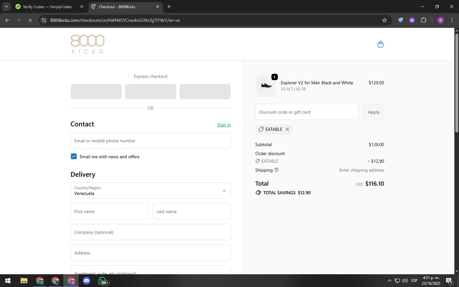Click the Explorer V2 shoe thumbnail
This screenshot has width=459, height=287.
[x=266, y=86]
